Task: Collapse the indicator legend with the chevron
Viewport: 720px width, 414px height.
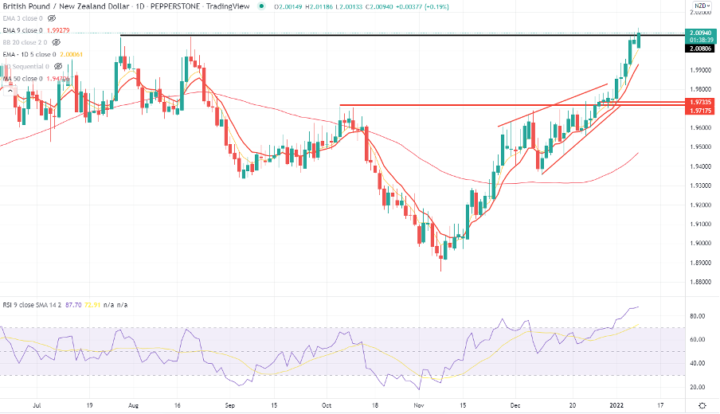Action: coord(10,91)
